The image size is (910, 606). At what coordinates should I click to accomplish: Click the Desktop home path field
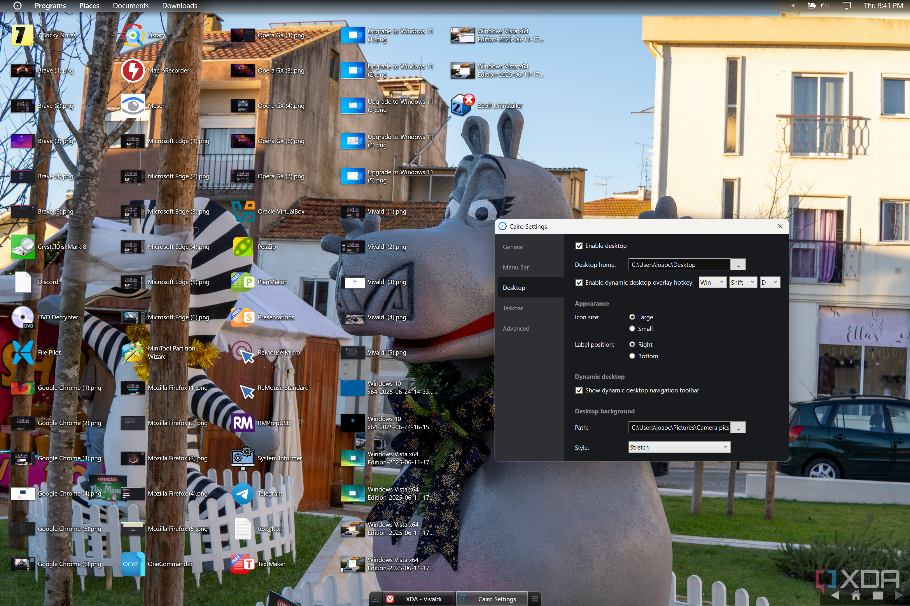(x=679, y=265)
